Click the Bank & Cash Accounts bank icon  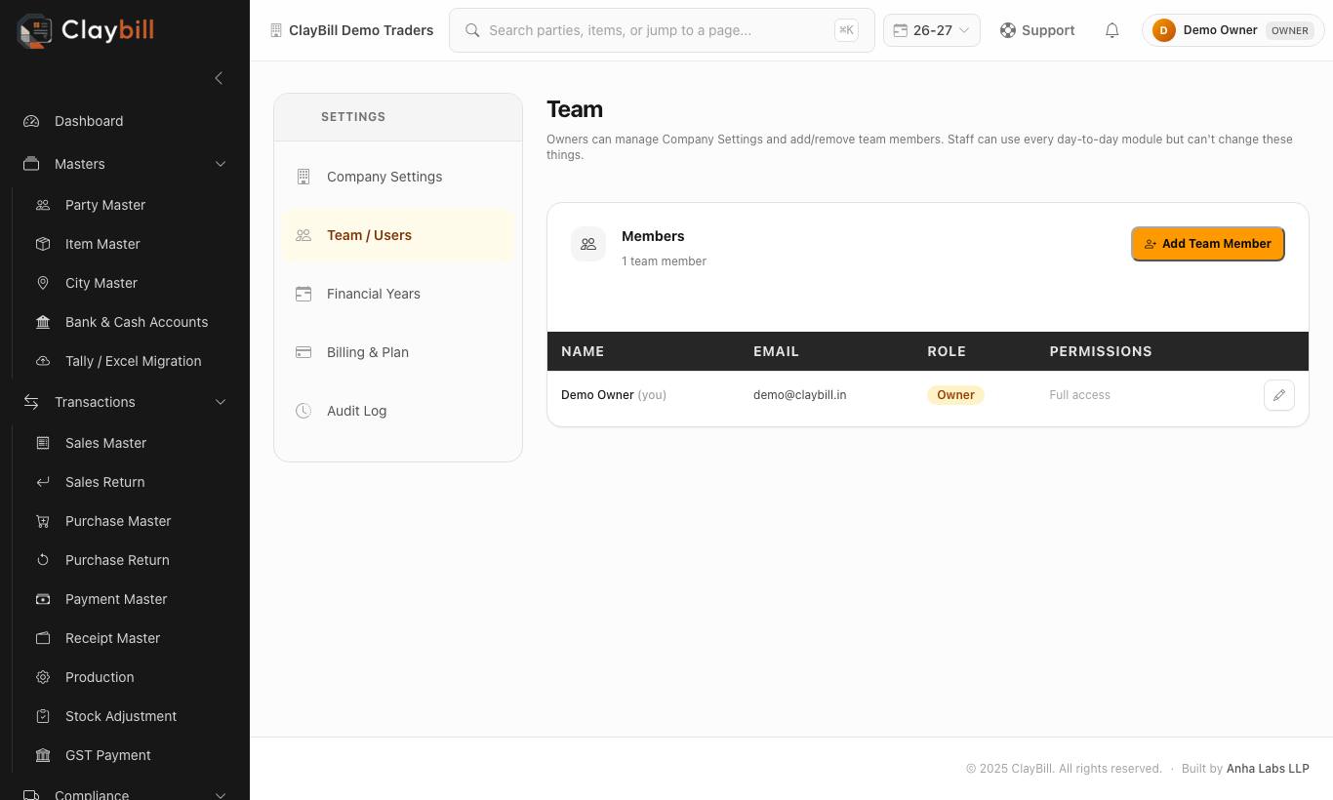coord(43,322)
